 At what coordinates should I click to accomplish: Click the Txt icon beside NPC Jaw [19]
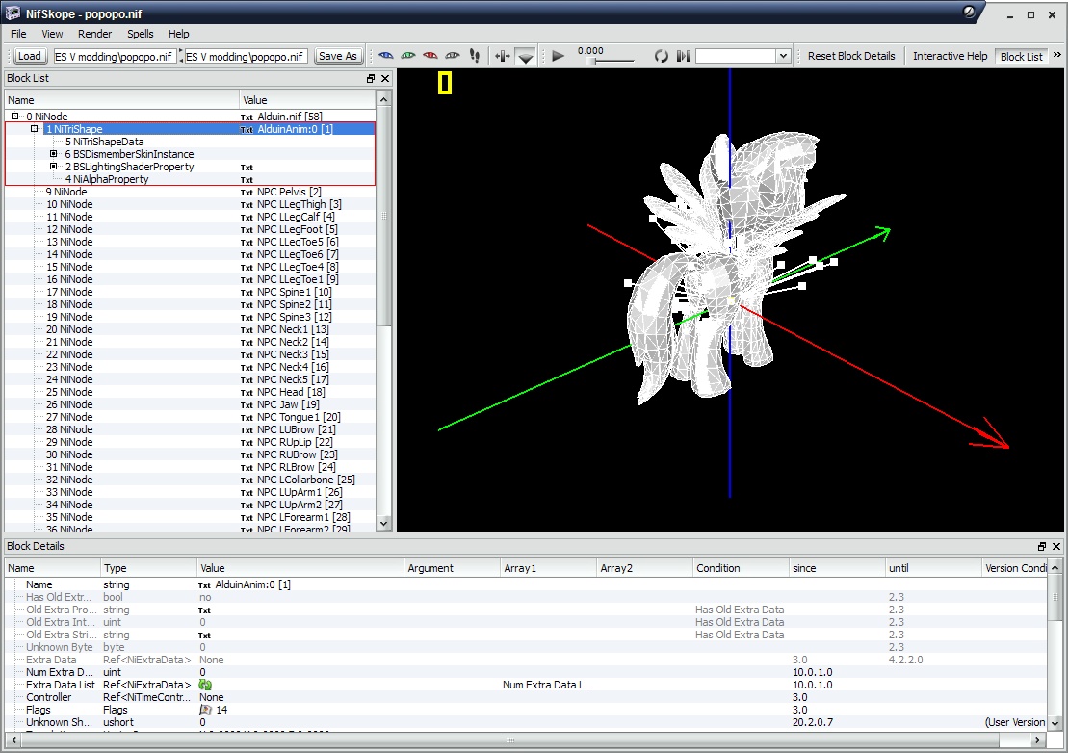tap(247, 405)
